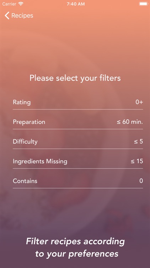Adjust the ≤ 60 min. preparation value

point(130,122)
